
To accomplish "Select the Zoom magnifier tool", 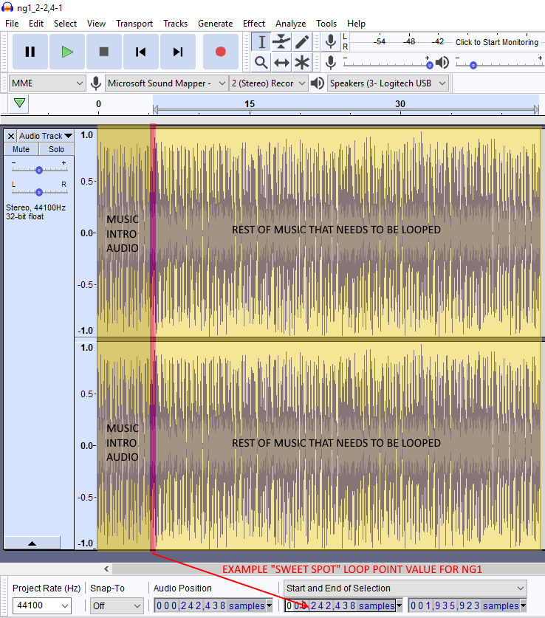I will [x=261, y=62].
